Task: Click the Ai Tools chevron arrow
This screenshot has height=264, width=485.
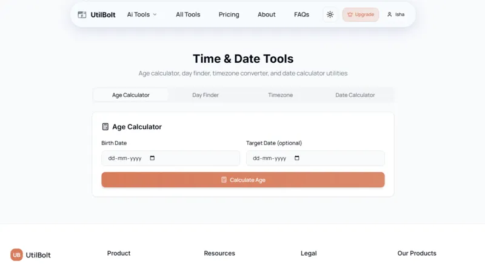Action: 155,14
